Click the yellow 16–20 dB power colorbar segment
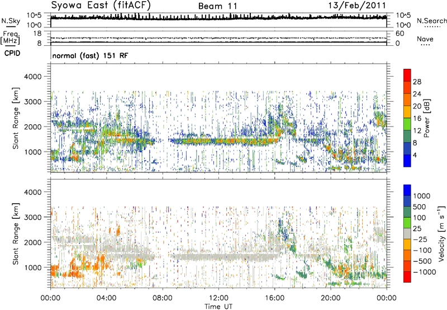The image size is (447, 310). pos(407,112)
